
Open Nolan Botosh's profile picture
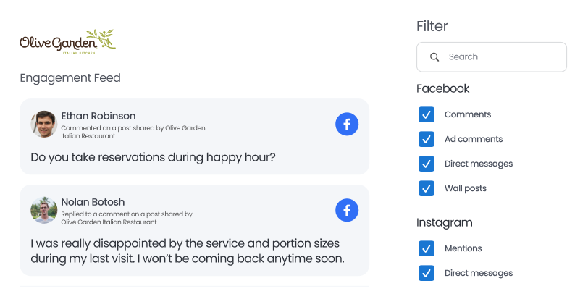coord(43,210)
